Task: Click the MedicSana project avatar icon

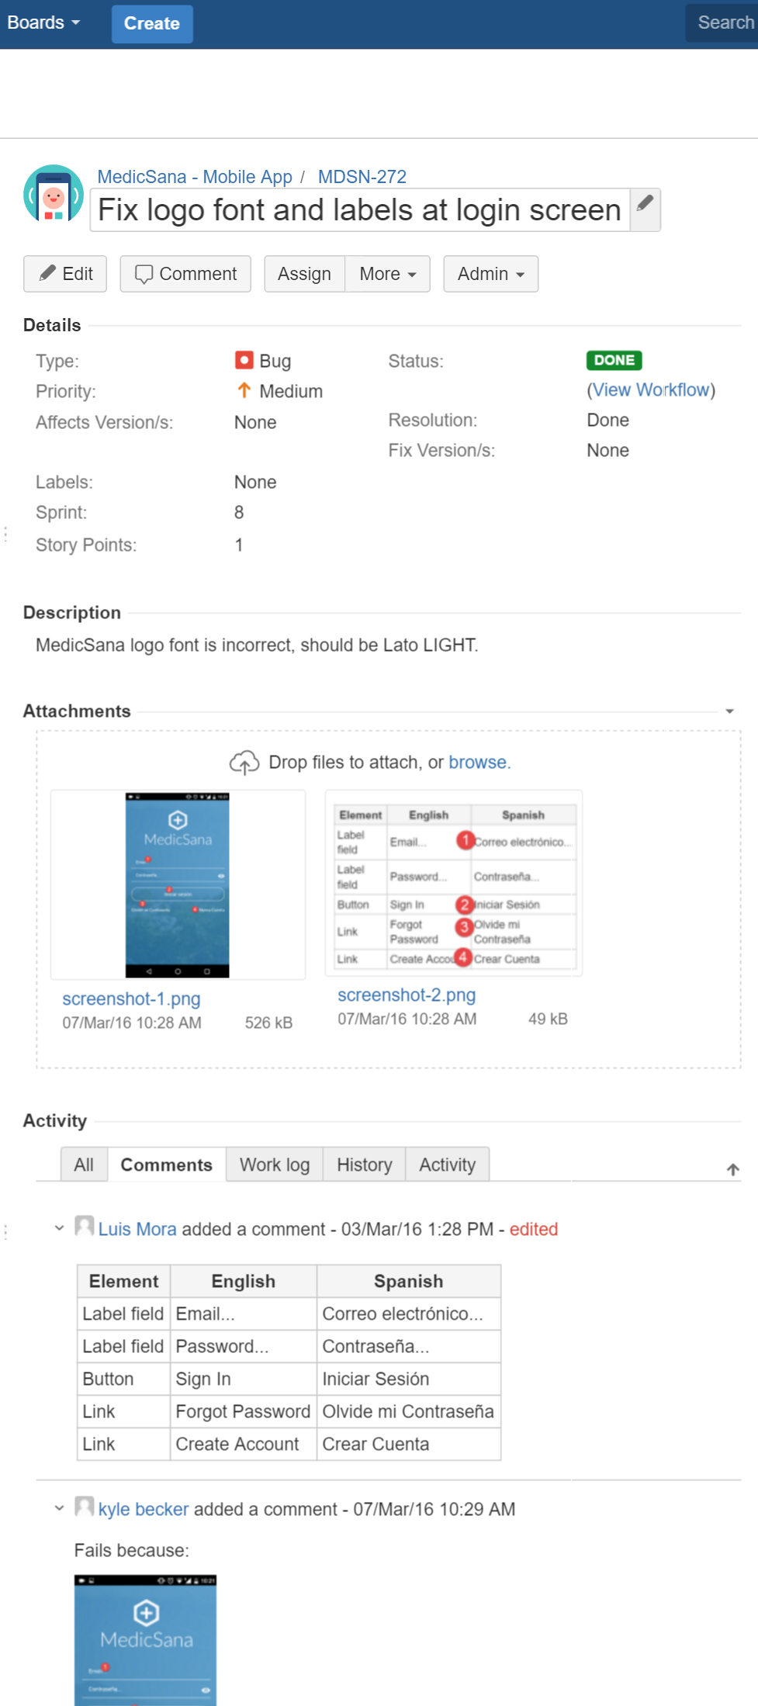Action: click(x=54, y=195)
